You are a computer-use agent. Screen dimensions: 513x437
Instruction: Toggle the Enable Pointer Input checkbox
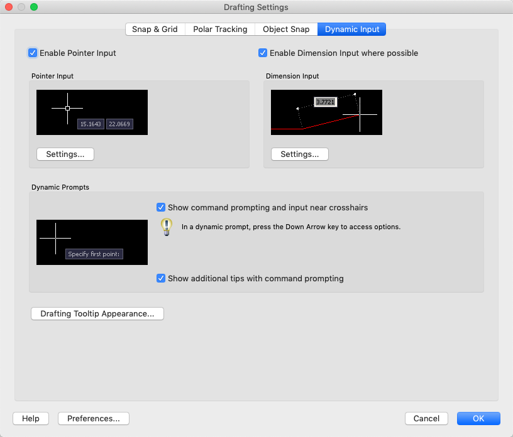[x=33, y=53]
